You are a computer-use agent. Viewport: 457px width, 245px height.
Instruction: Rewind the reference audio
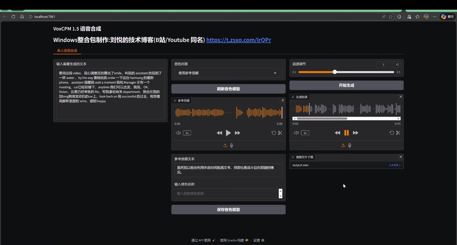coord(219,133)
